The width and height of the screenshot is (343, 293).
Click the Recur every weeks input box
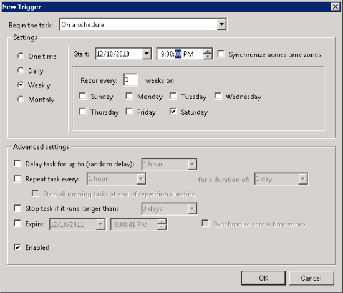click(130, 80)
